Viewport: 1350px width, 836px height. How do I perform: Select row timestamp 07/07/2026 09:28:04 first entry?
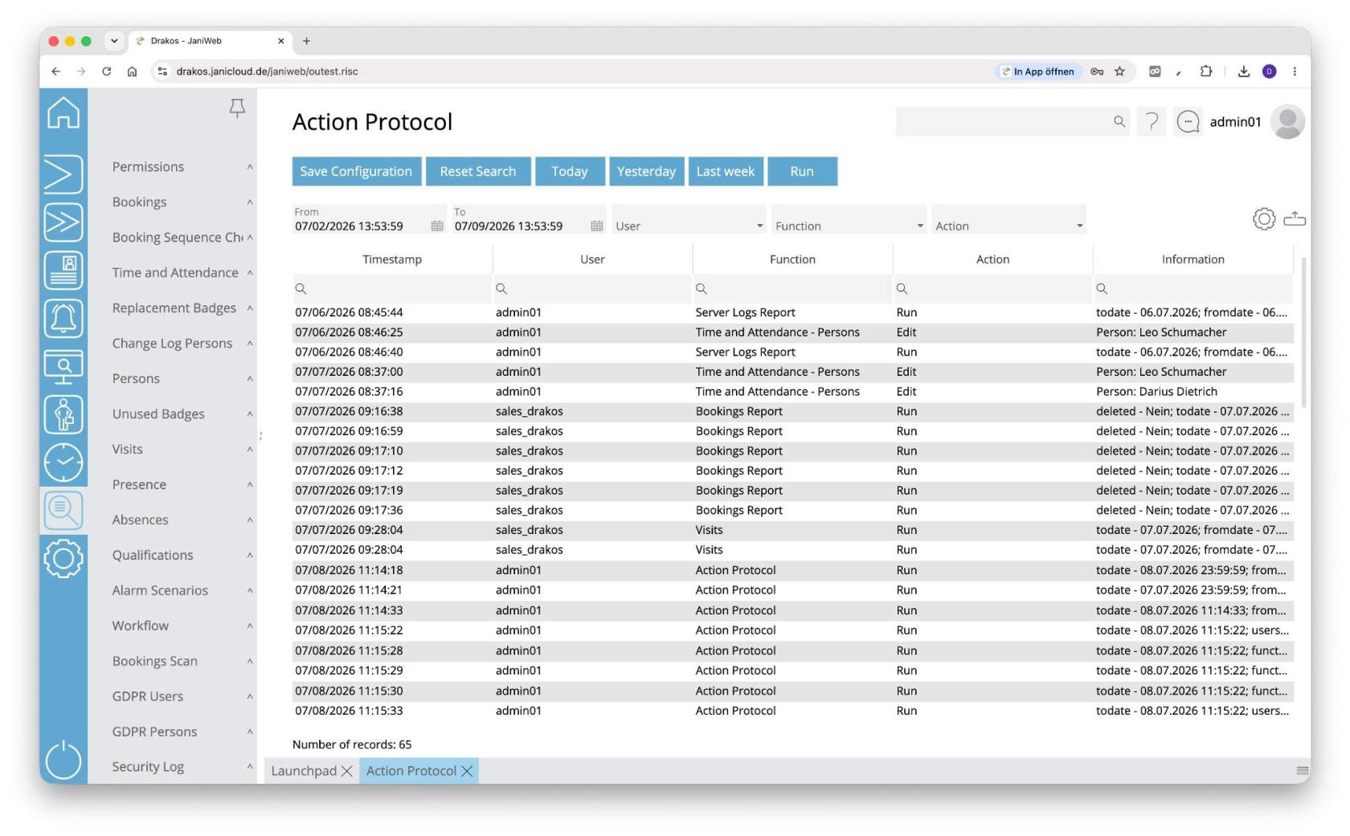tap(349, 530)
